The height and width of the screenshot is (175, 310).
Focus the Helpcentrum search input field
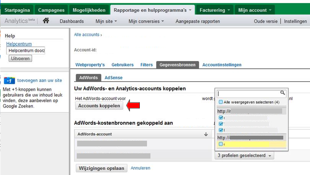pos(26,51)
